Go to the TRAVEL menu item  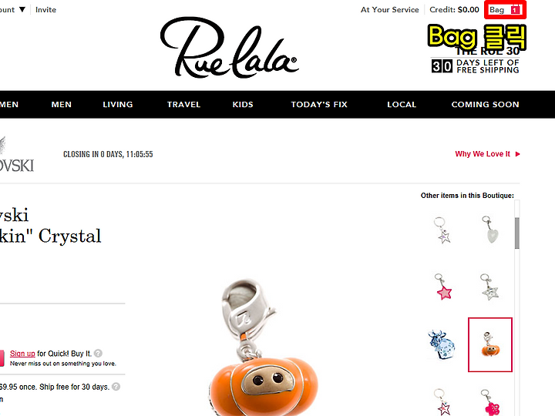[183, 104]
